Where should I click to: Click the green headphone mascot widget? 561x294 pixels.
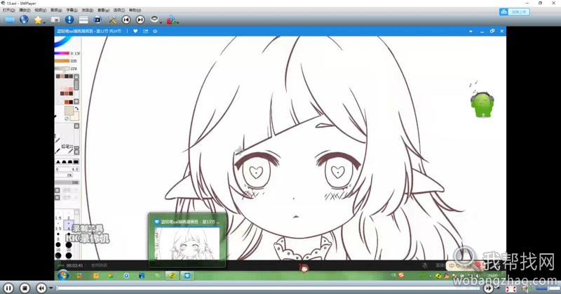(x=482, y=104)
